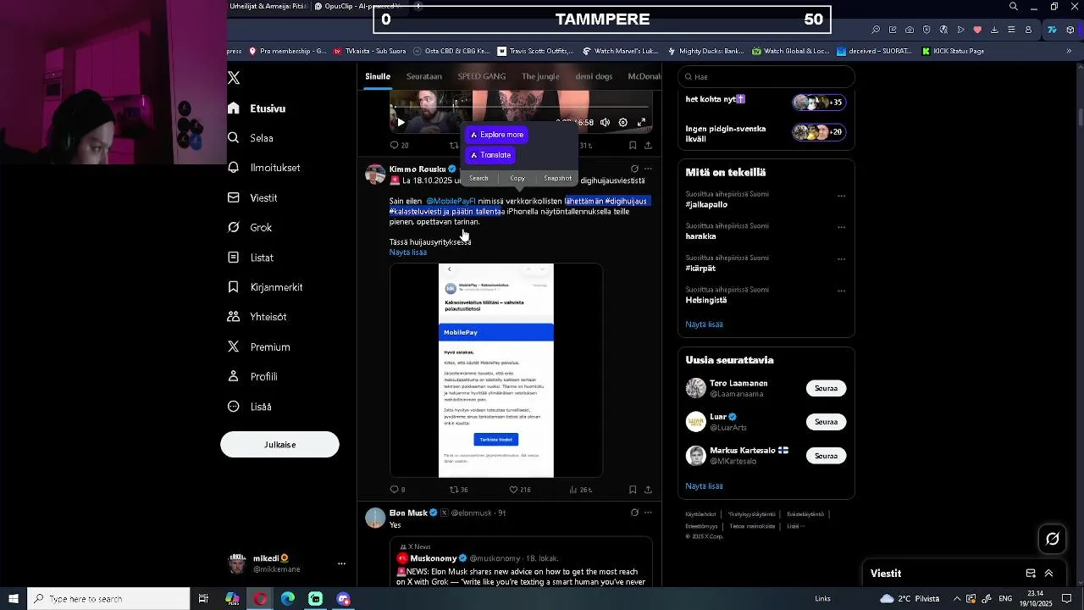Open Grok icon on Elon Musk post
Viewport: 1084px width, 610px height.
tap(634, 513)
